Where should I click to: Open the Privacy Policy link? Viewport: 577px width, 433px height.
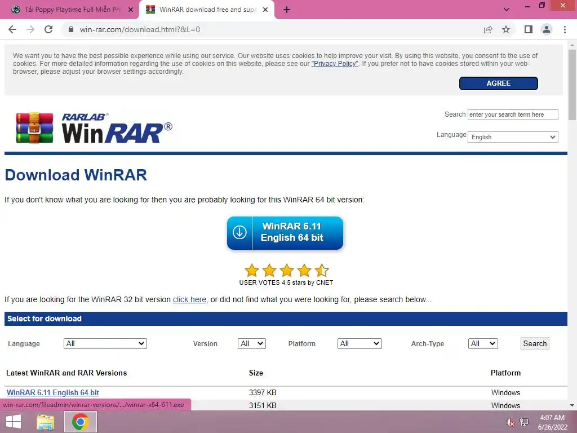click(335, 64)
